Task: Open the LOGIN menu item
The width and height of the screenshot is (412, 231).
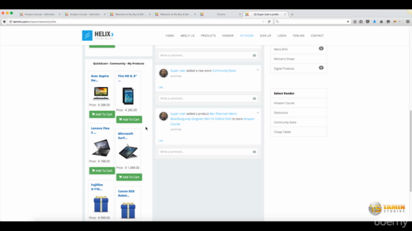Action: 282,36
